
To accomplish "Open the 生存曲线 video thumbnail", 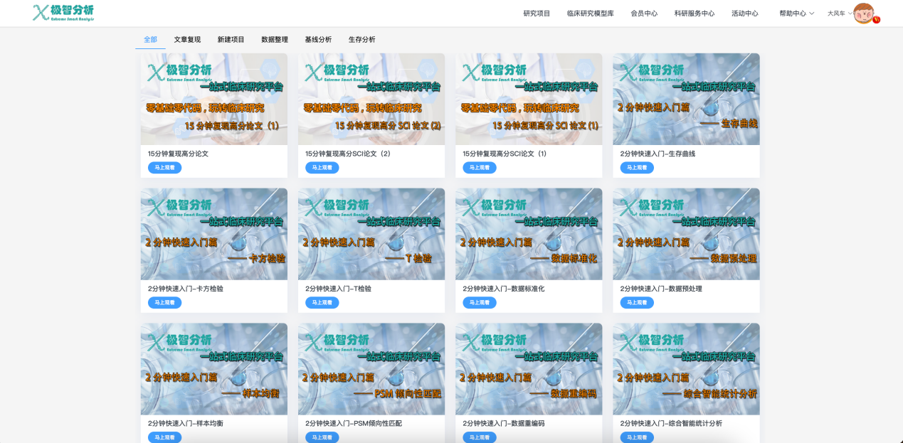I will (686, 99).
